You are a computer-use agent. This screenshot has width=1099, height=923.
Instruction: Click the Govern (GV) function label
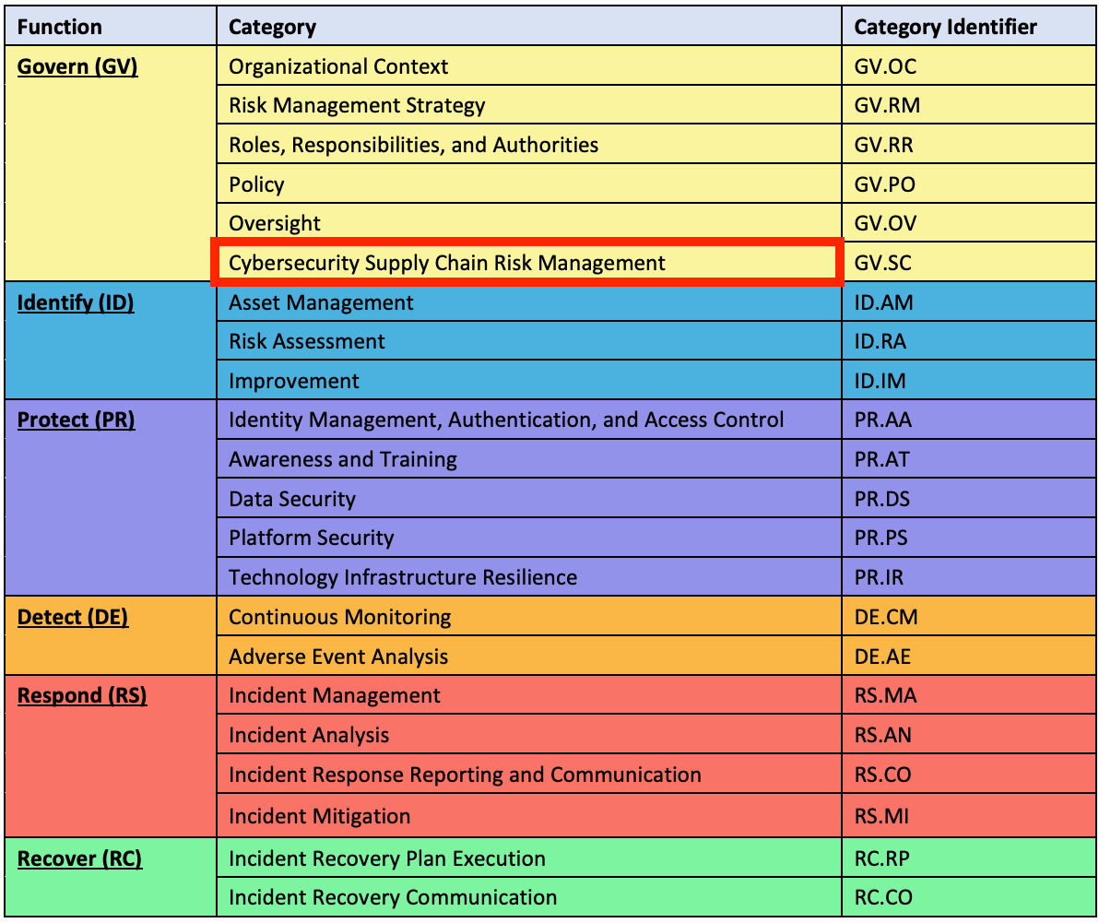point(77,66)
